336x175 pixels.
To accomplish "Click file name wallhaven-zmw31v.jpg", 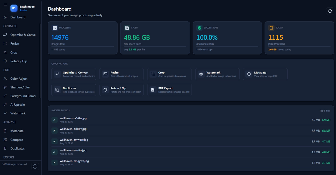I will coord(74,140).
